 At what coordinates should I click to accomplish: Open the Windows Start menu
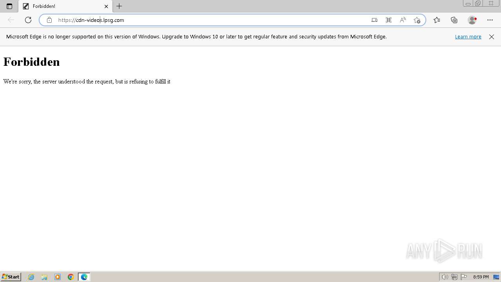11,277
